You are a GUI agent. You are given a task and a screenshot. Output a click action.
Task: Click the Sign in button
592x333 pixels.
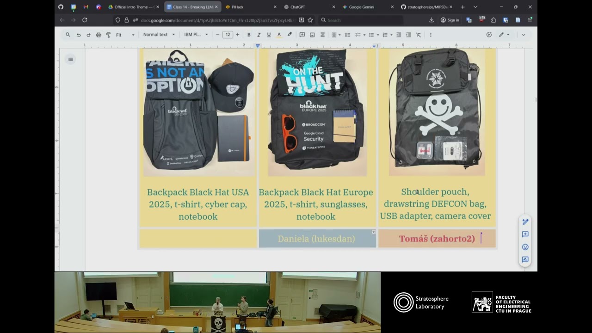(x=450, y=20)
